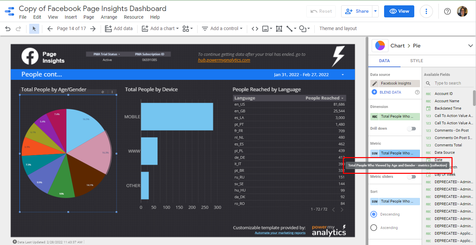Select the text box tool icon
Image resolution: width=476 pixels, height=245 pixels.
click(279, 29)
